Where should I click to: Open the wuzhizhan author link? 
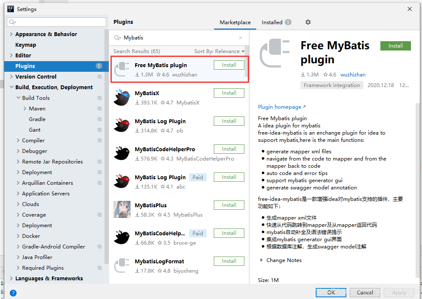click(353, 74)
